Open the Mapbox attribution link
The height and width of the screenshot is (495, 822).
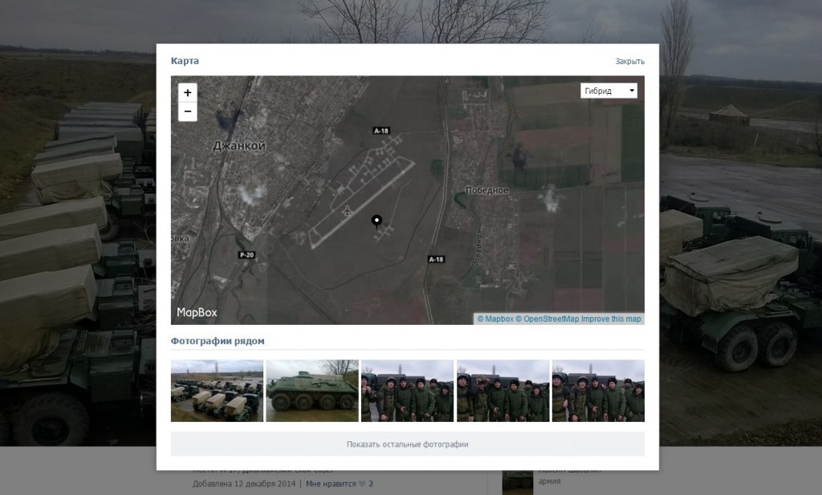(x=494, y=319)
